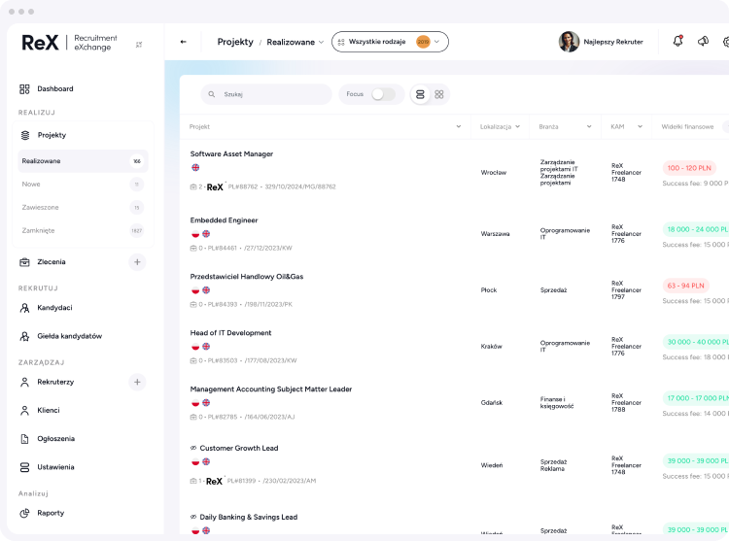Go to Giełda kandydatów in sidebar
This screenshot has width=729, height=541.
click(69, 336)
